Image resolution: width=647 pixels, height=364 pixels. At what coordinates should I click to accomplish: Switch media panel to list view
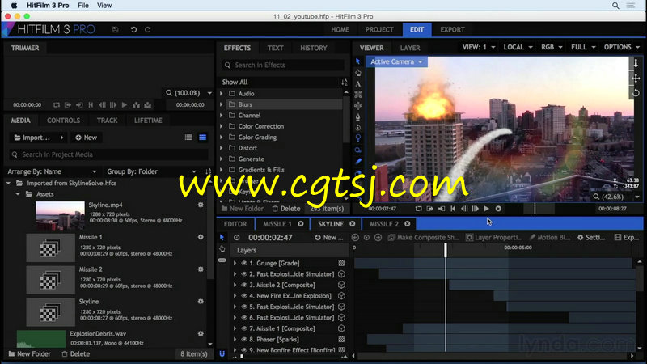(x=188, y=138)
